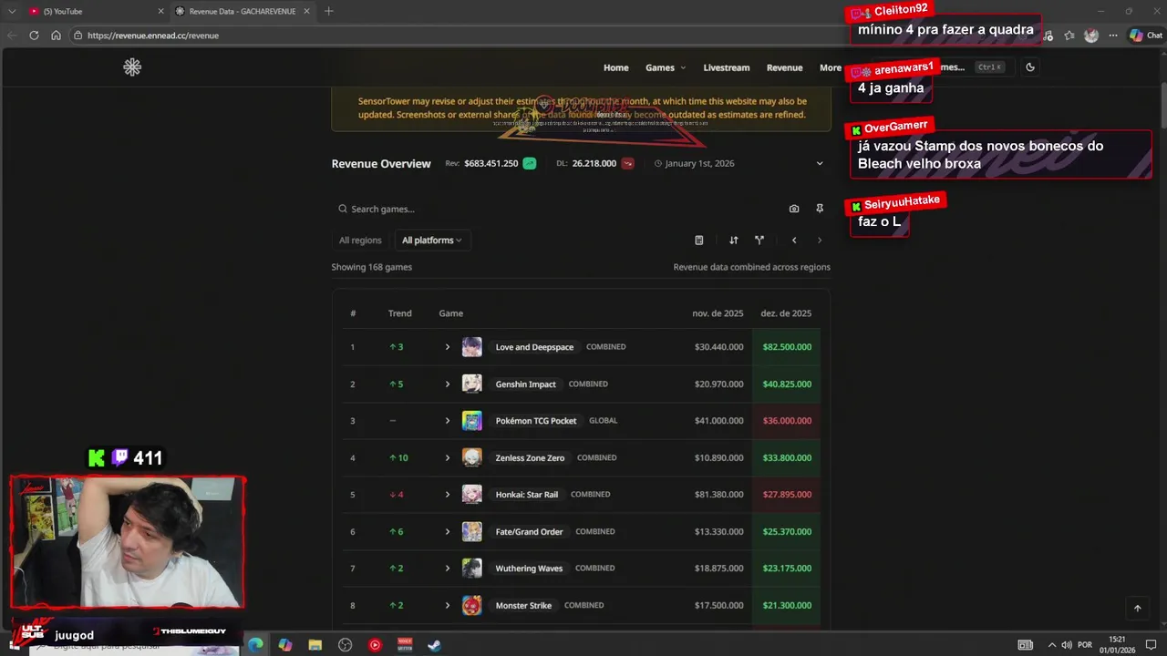Image resolution: width=1167 pixels, height=656 pixels.
Task: Open OBS Studio from the taskbar
Action: point(345,645)
